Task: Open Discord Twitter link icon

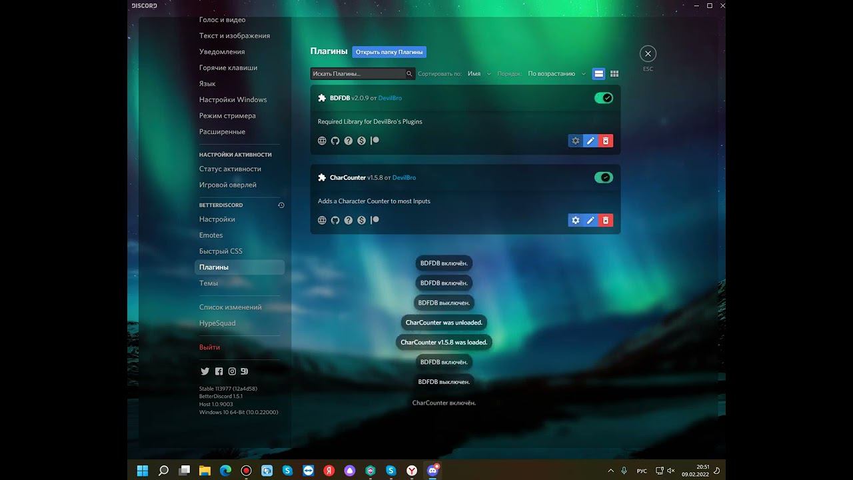Action: click(205, 371)
